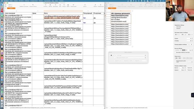
Task: Add new sheet with plus button, left window
Action: (x=5, y=8)
